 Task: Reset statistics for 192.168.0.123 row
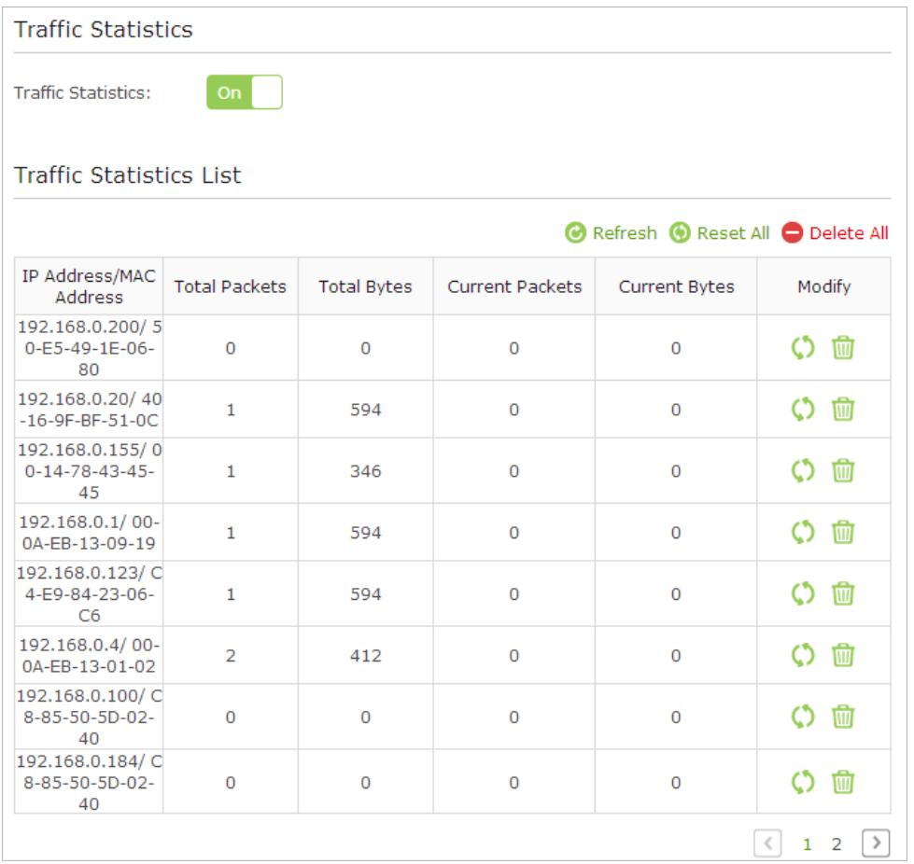pyautogui.click(x=803, y=593)
